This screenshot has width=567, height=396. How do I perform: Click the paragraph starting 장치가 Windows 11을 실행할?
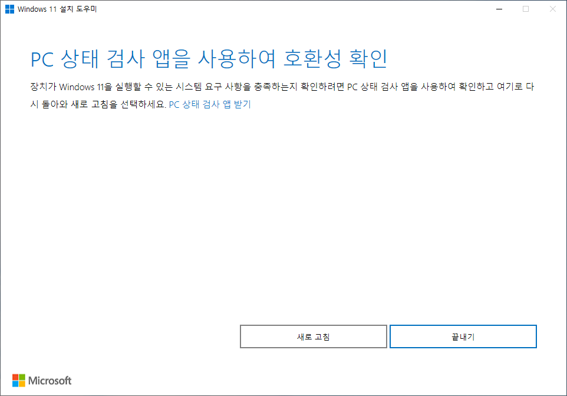282,95
